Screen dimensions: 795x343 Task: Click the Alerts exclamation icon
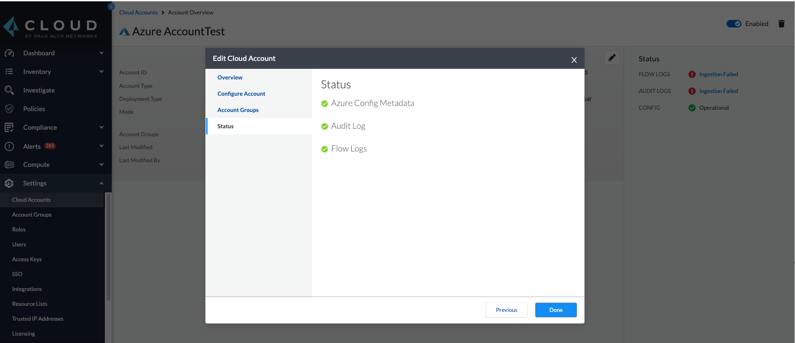pyautogui.click(x=9, y=146)
